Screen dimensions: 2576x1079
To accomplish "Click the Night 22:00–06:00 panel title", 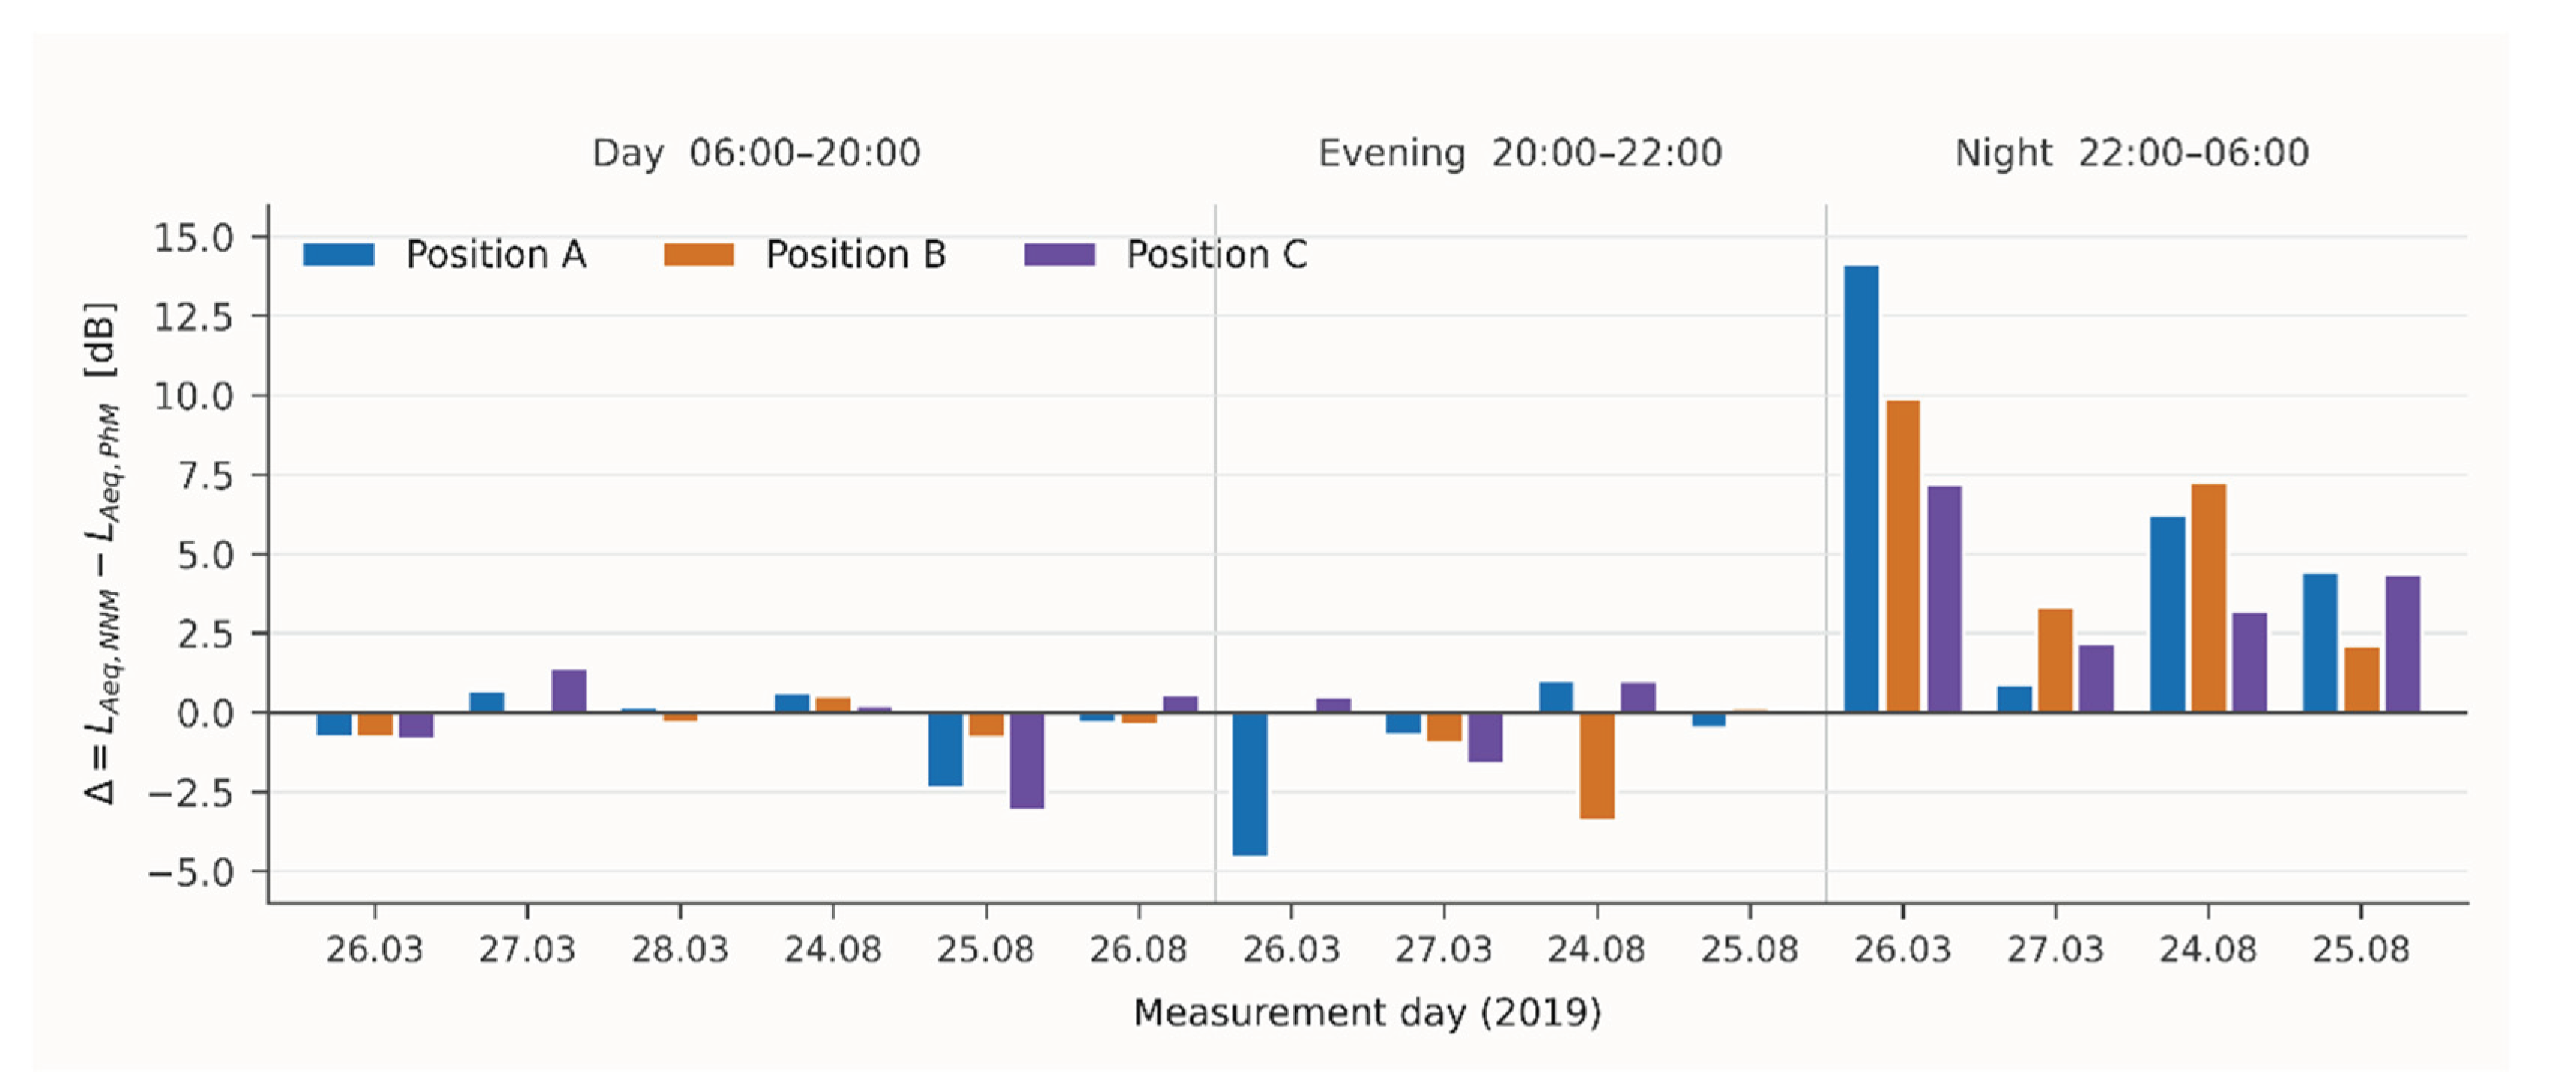I will pos(2132,153).
